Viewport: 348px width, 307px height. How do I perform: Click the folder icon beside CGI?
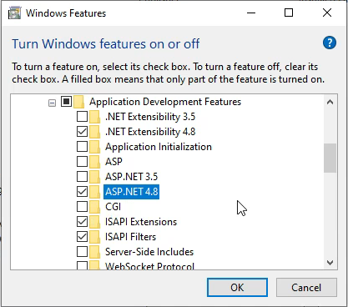95,207
